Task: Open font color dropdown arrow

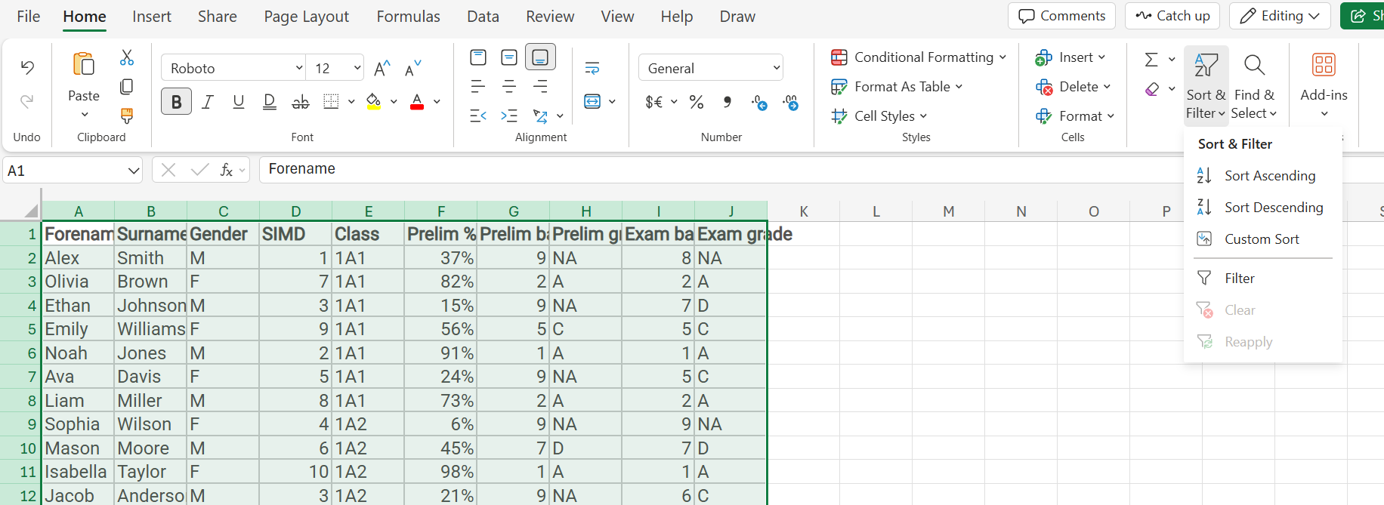Action: click(437, 101)
